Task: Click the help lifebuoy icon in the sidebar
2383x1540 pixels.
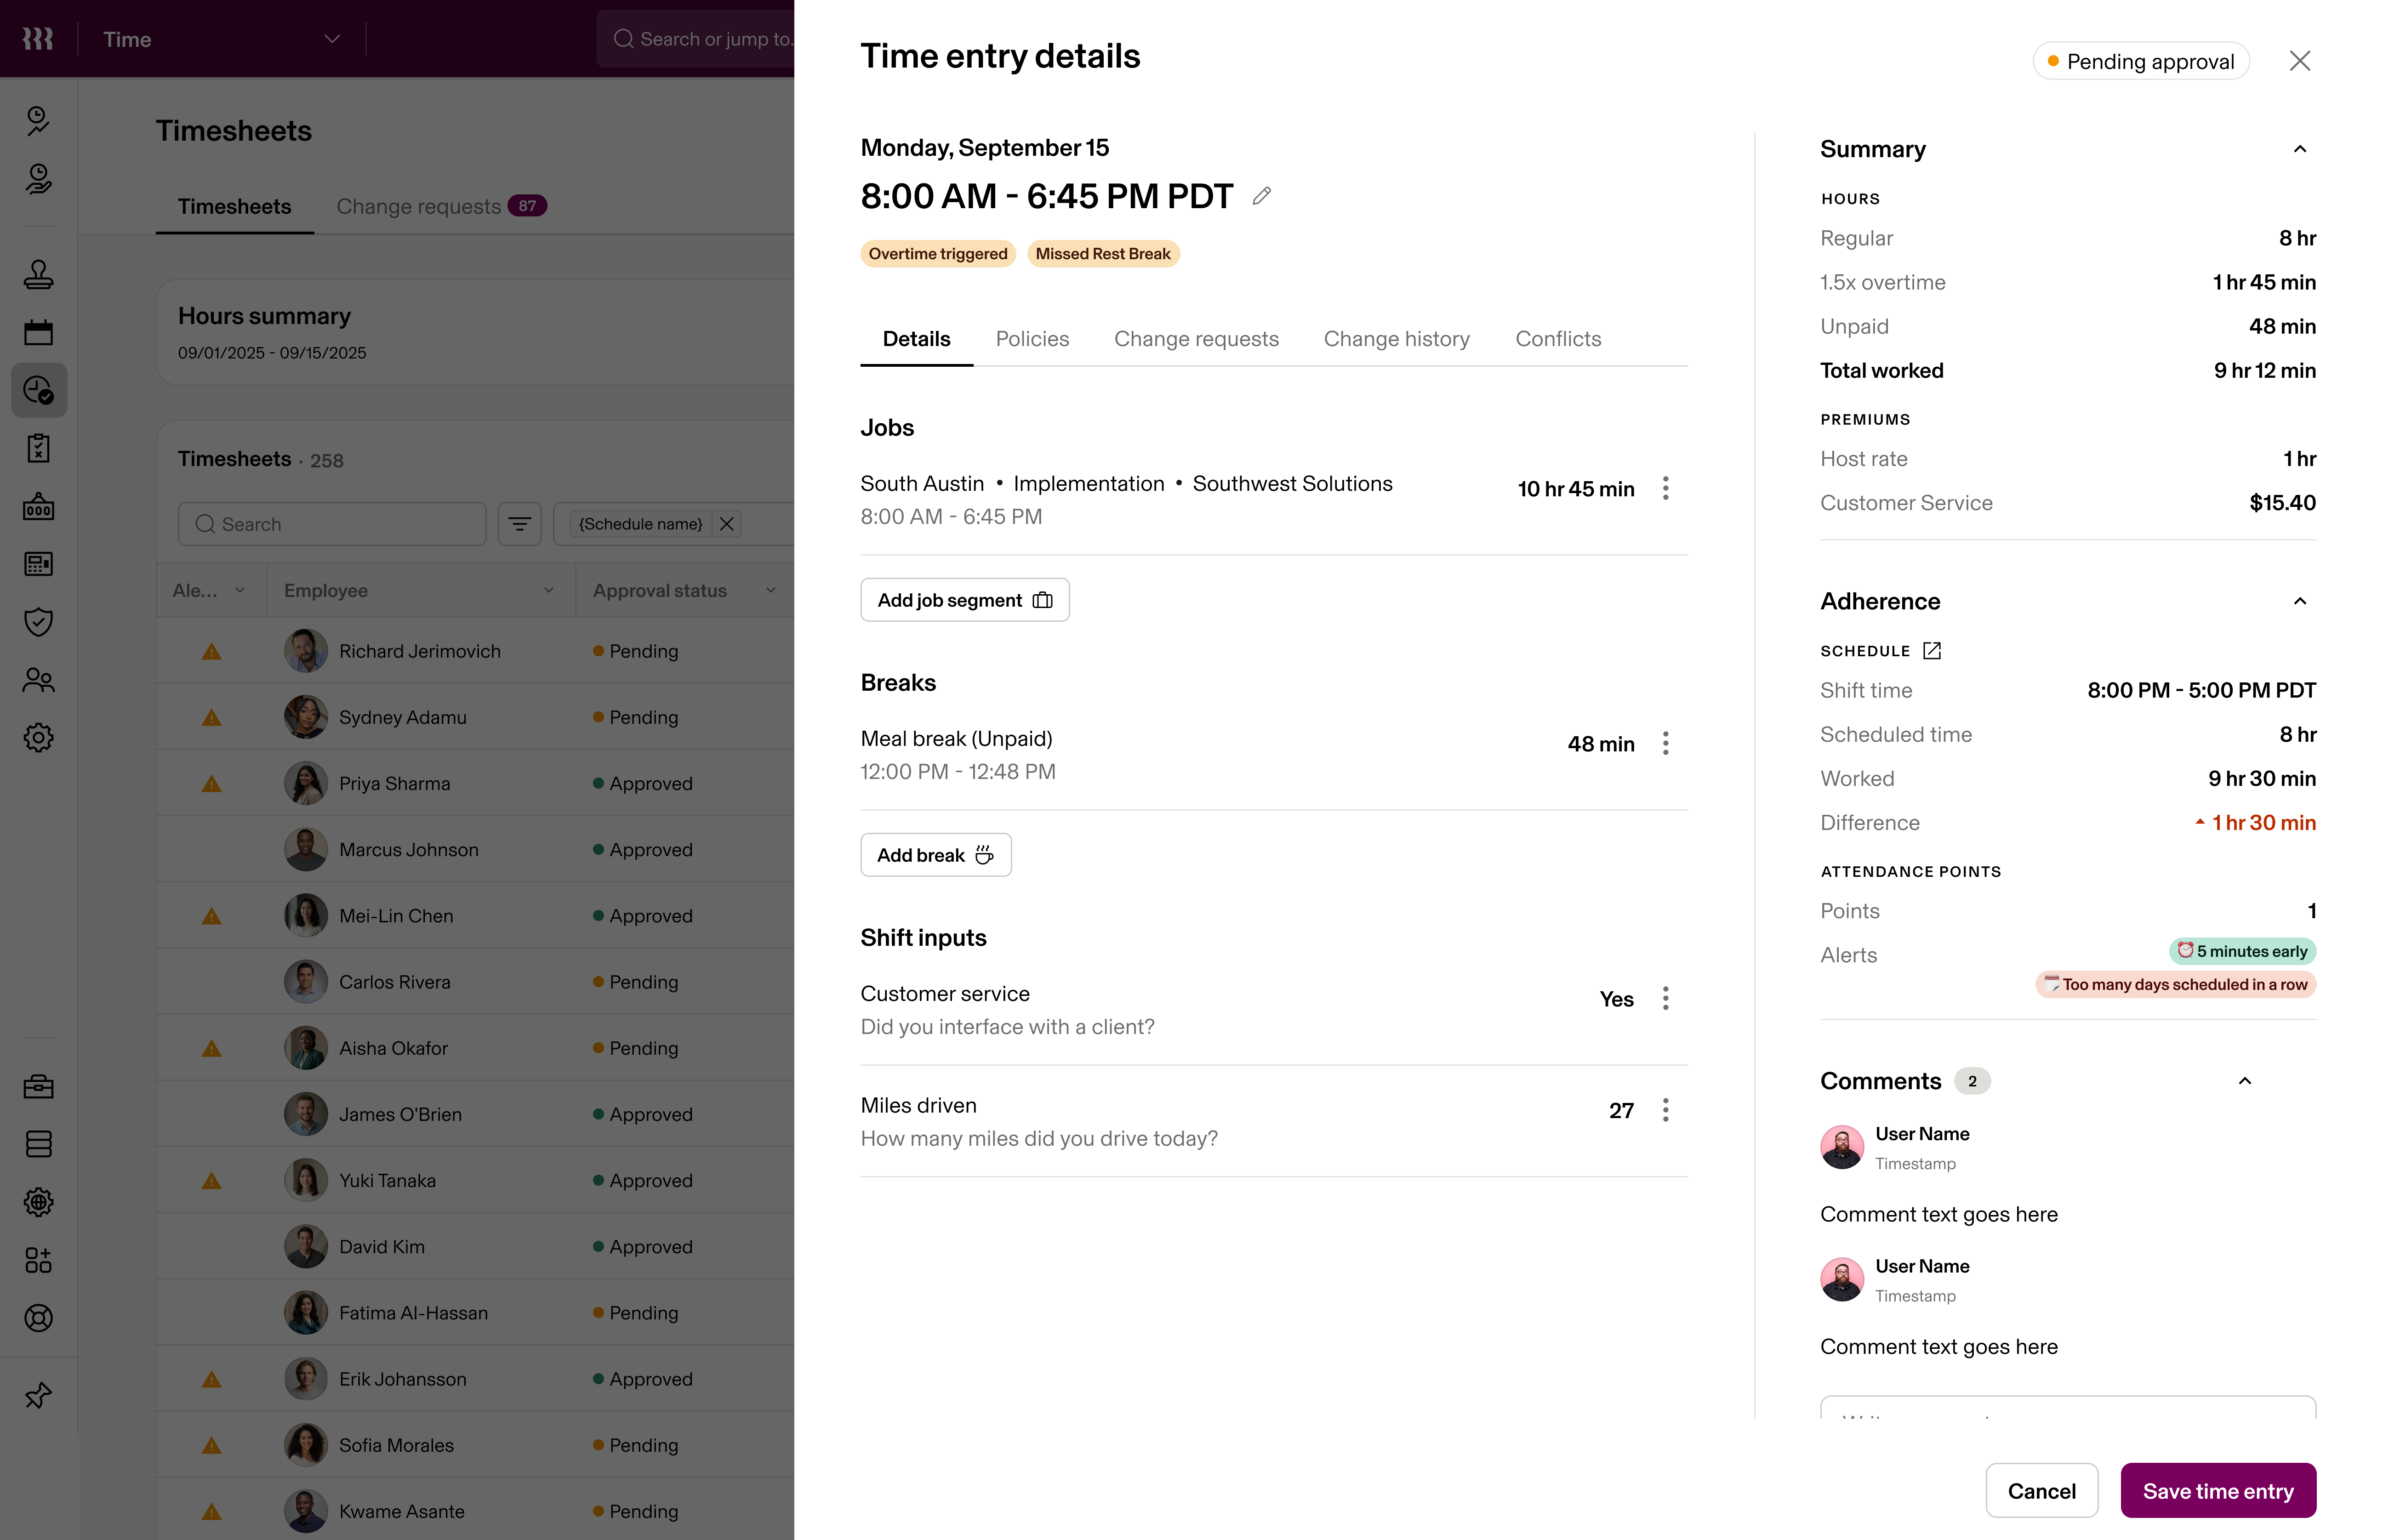Action: click(38, 1318)
